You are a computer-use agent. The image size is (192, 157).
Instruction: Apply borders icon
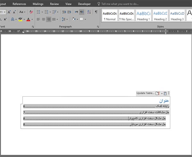coord(81,19)
